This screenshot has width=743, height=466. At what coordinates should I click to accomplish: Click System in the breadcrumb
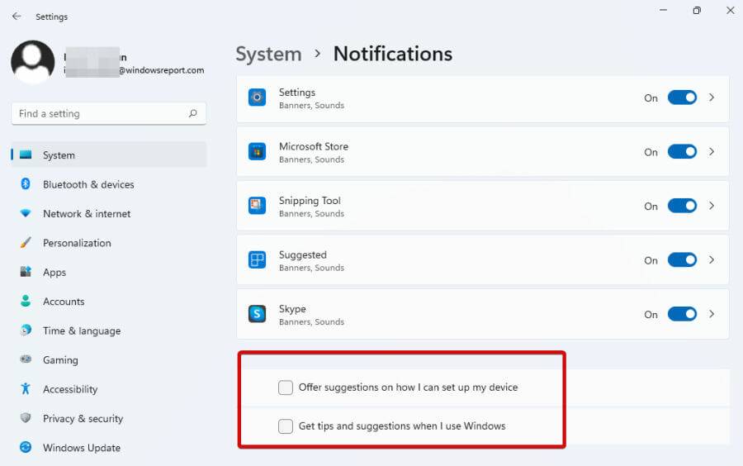click(x=268, y=54)
